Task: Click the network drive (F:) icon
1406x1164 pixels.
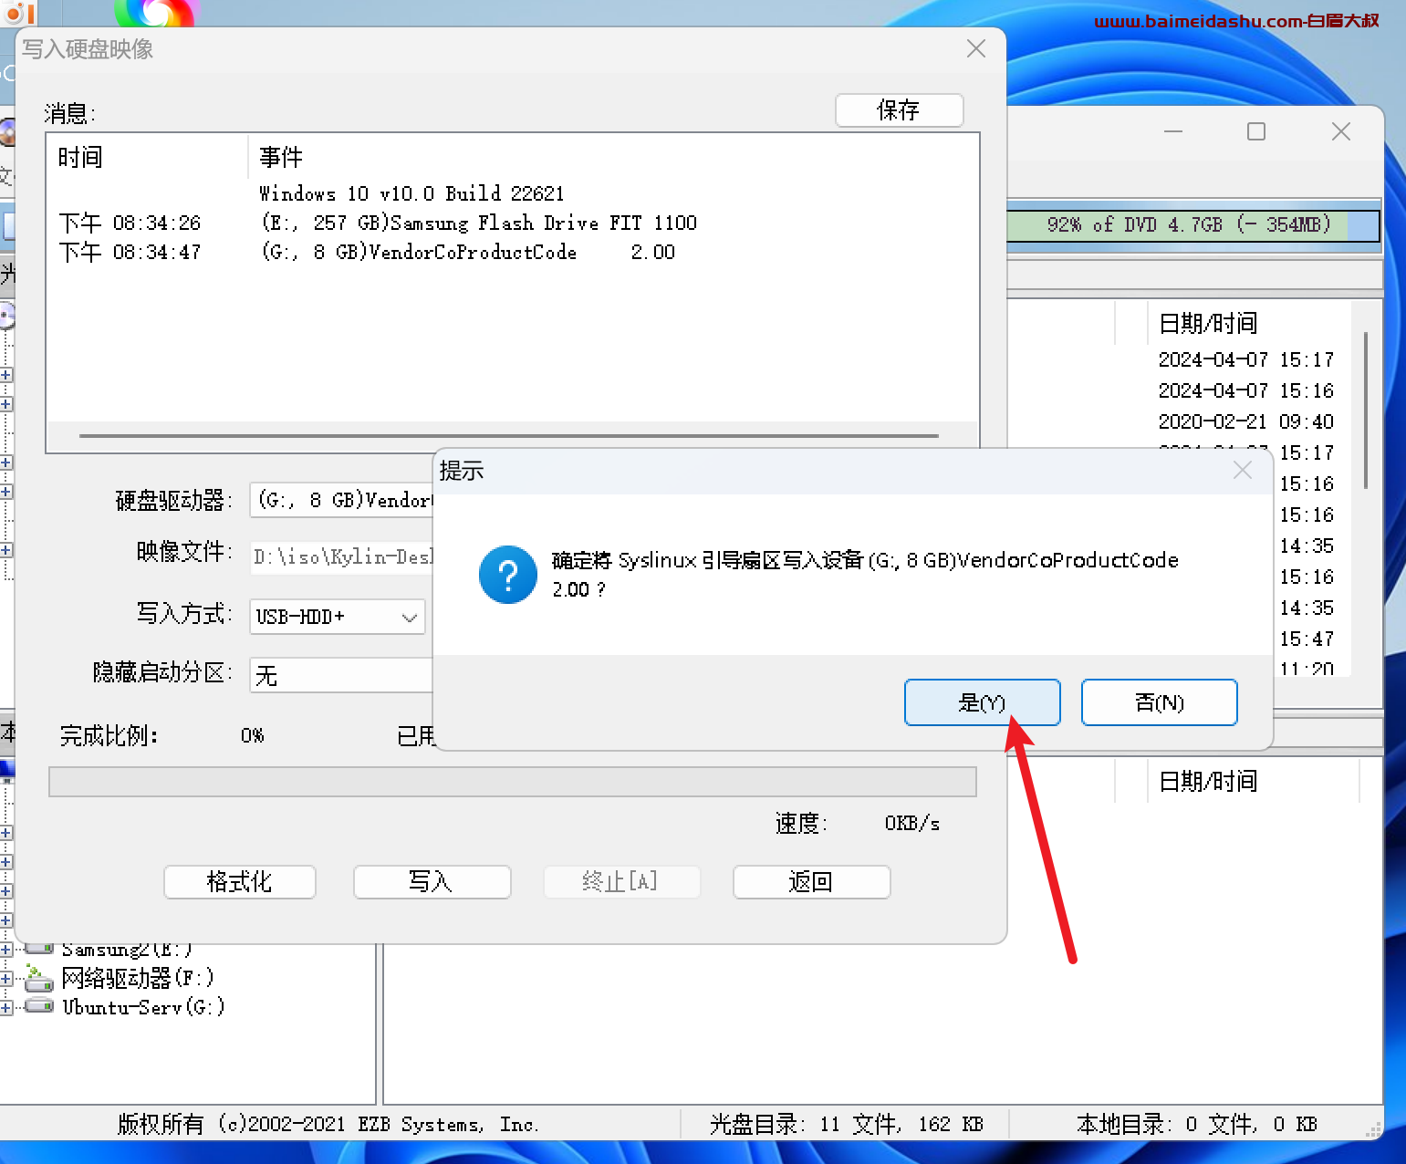Action: click(38, 979)
